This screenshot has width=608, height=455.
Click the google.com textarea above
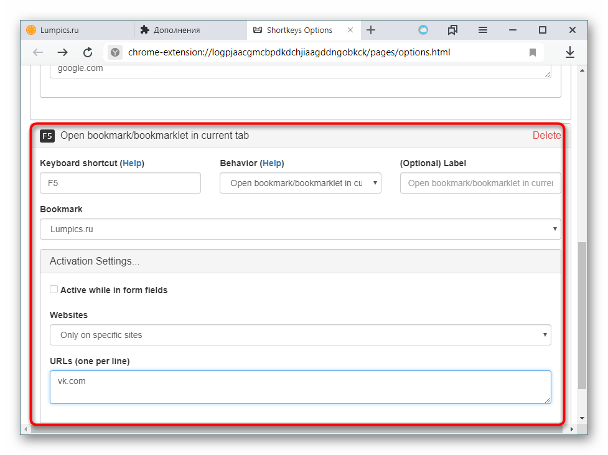pos(301,72)
